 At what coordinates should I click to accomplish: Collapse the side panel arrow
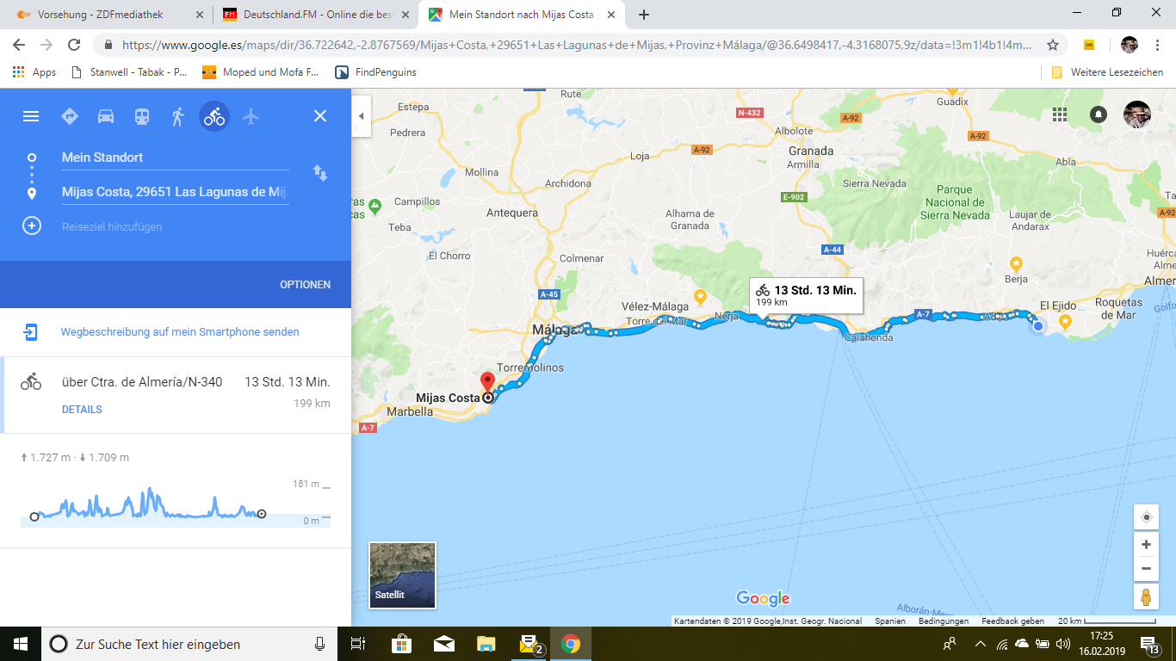coord(362,116)
